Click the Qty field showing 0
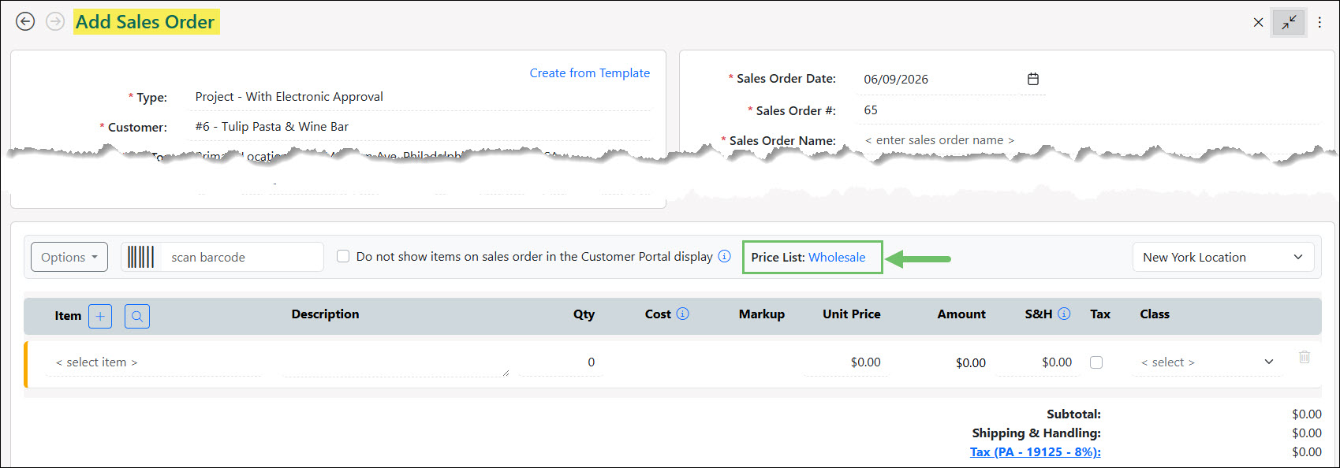The image size is (1340, 468). [x=561, y=362]
